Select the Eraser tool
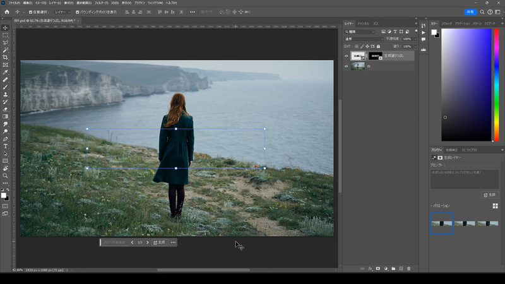 6,109
